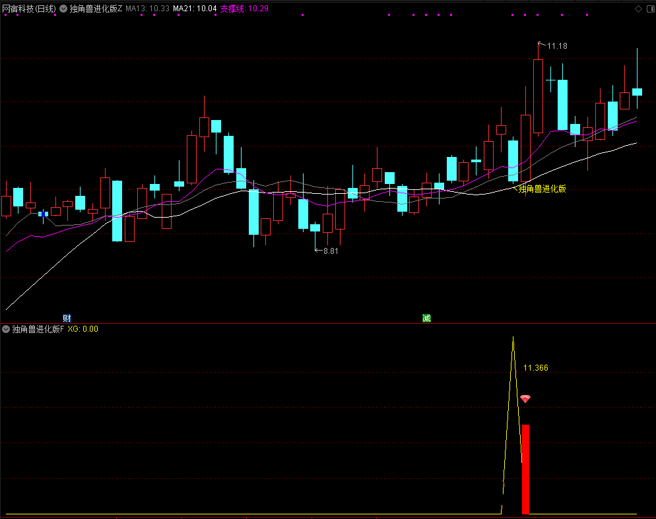Select the MA13 moving average label

147,9
